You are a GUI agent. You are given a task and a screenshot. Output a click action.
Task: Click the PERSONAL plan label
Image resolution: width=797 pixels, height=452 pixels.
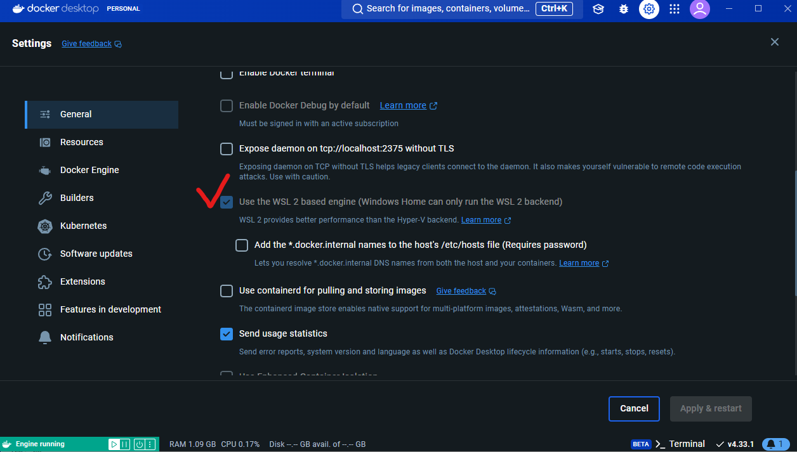click(x=123, y=9)
